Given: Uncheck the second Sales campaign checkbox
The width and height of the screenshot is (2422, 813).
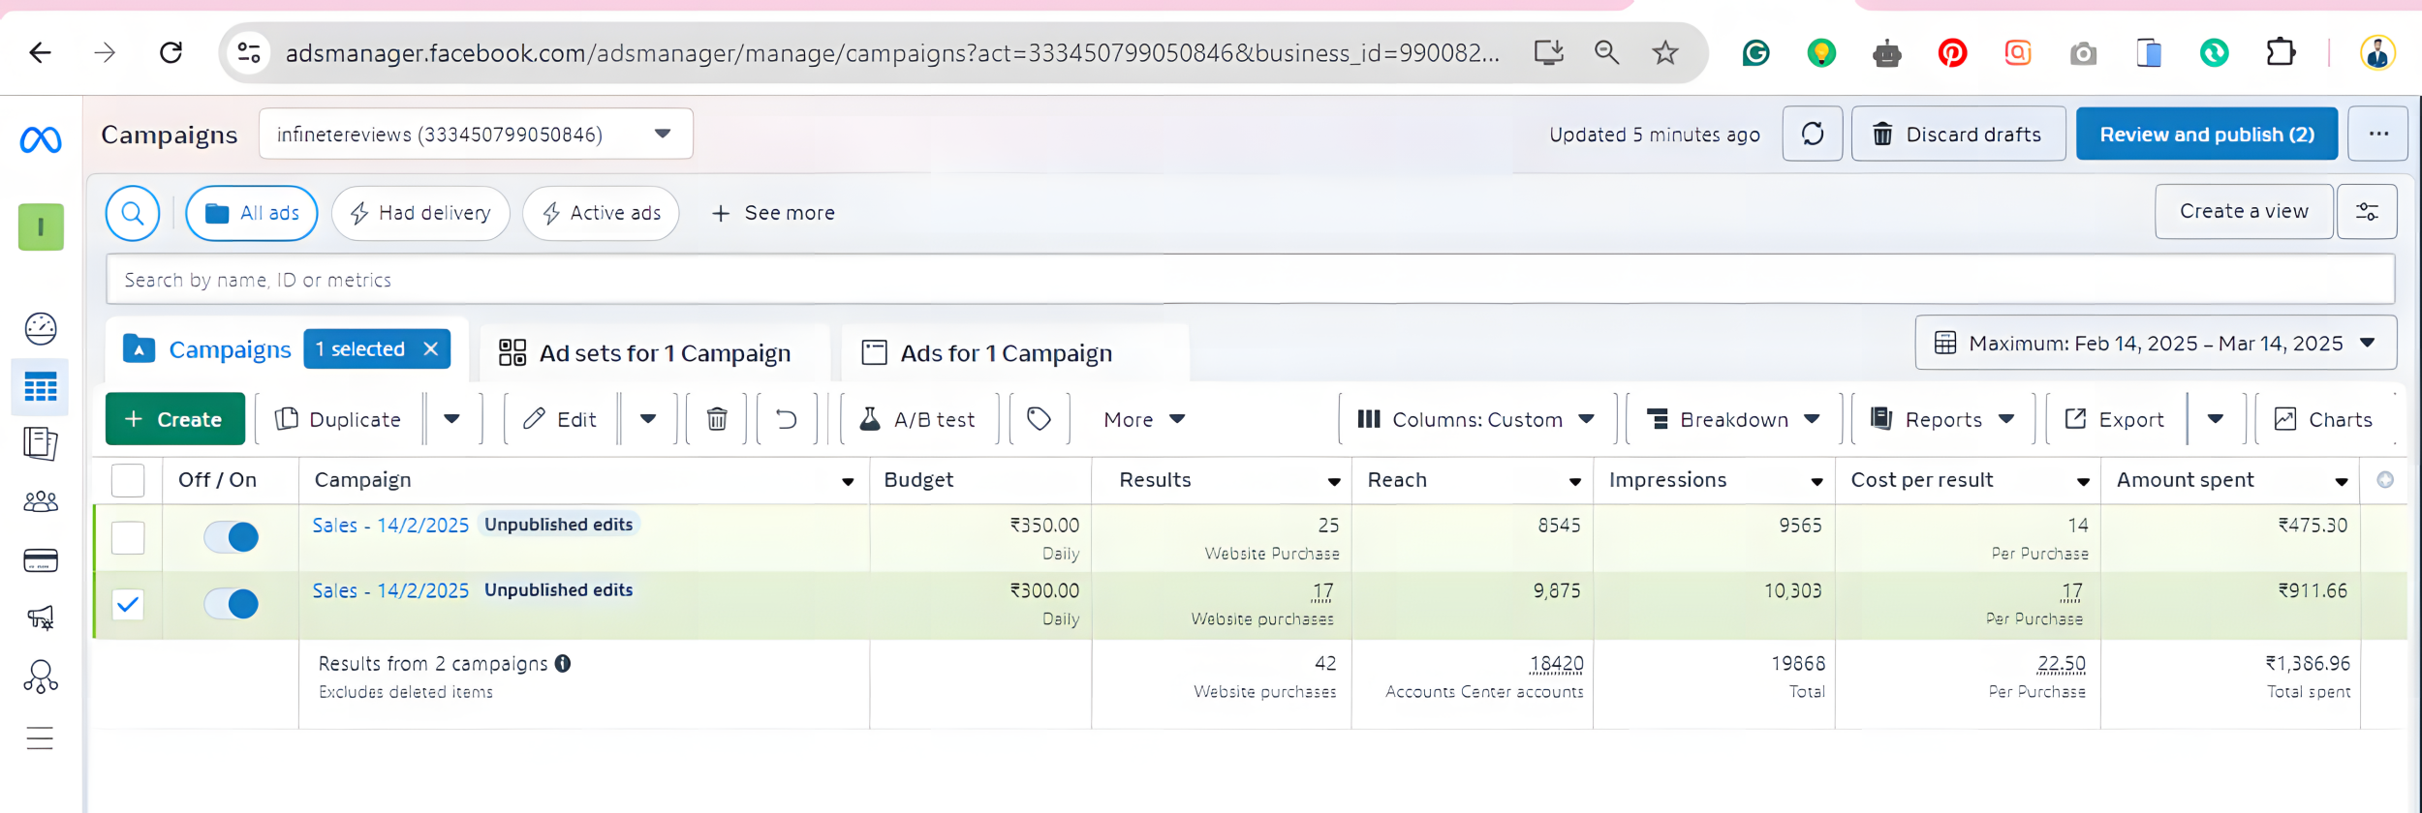Looking at the screenshot, I should [128, 605].
